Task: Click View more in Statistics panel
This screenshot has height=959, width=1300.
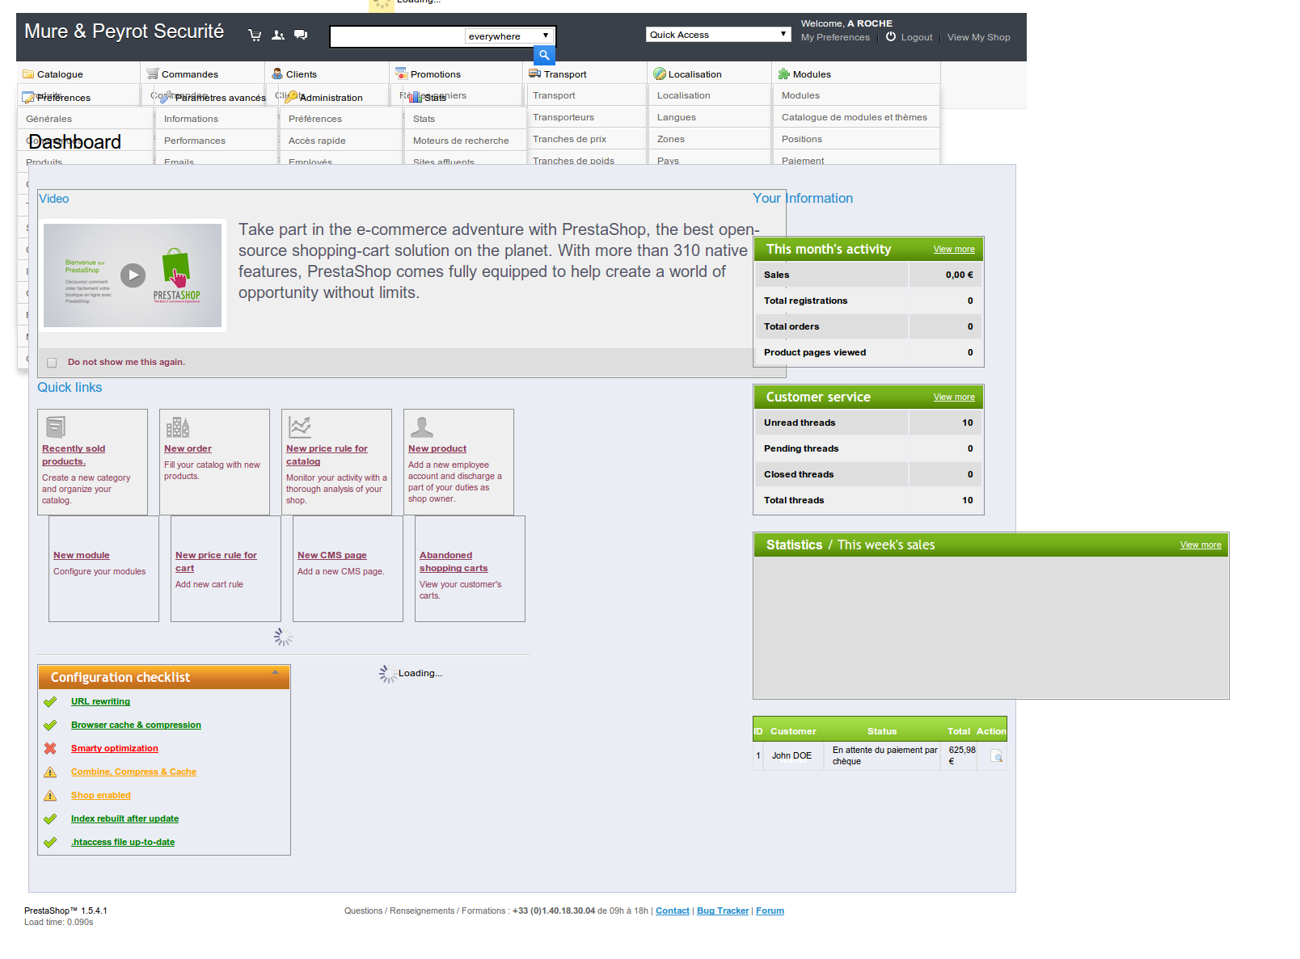Action: 1201,545
